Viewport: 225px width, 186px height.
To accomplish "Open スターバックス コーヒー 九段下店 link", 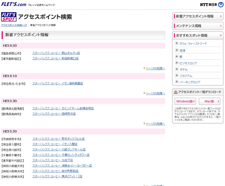I will pos(53,160).
